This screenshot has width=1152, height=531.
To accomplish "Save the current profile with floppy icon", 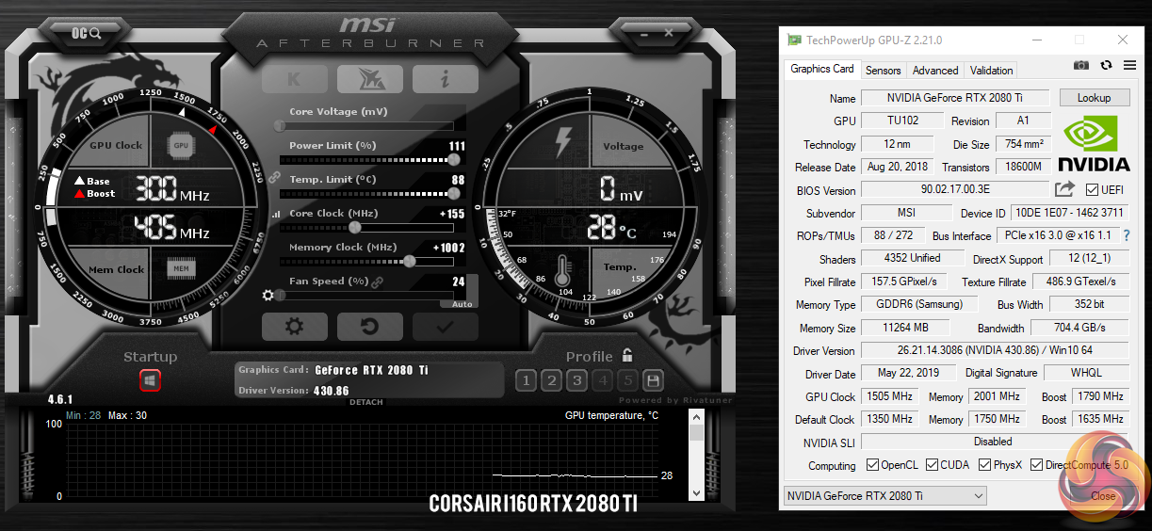I will [x=653, y=380].
